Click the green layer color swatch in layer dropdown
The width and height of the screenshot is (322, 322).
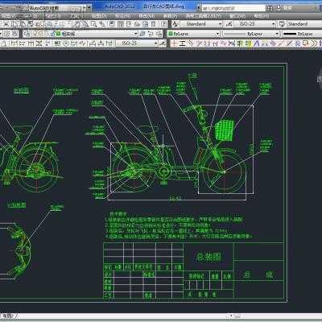(59, 34)
